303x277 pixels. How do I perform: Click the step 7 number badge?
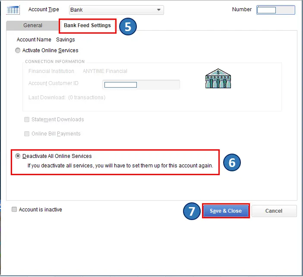pos(191,211)
